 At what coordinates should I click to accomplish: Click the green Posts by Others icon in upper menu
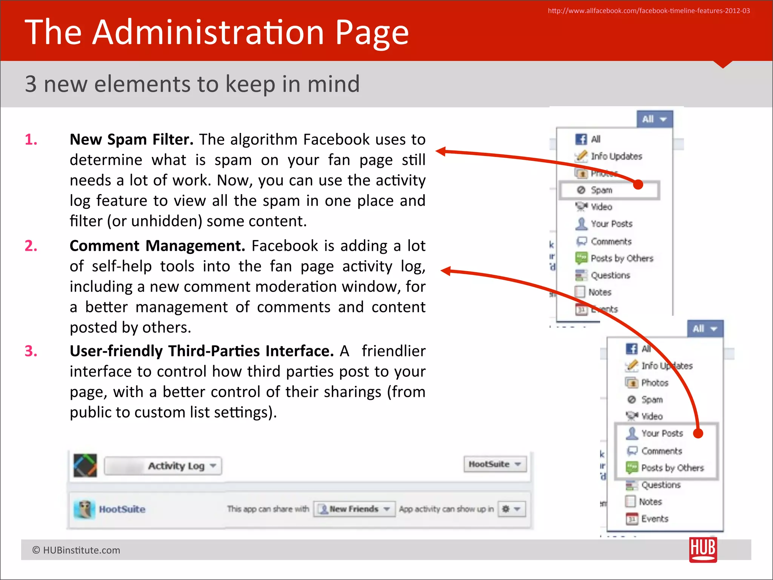(582, 258)
